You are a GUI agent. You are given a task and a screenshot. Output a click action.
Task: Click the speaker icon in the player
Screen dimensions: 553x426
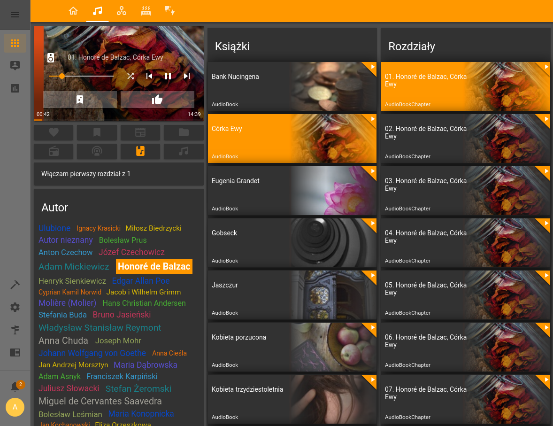[x=51, y=57]
